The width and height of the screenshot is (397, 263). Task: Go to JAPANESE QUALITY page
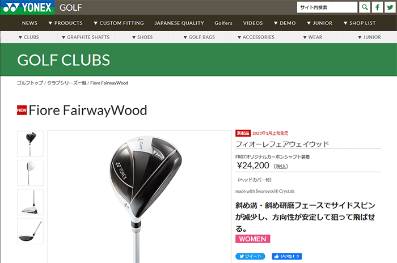[x=179, y=23]
